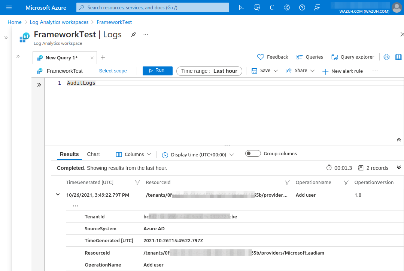Add a new query tab
404x271 pixels.
(x=103, y=57)
